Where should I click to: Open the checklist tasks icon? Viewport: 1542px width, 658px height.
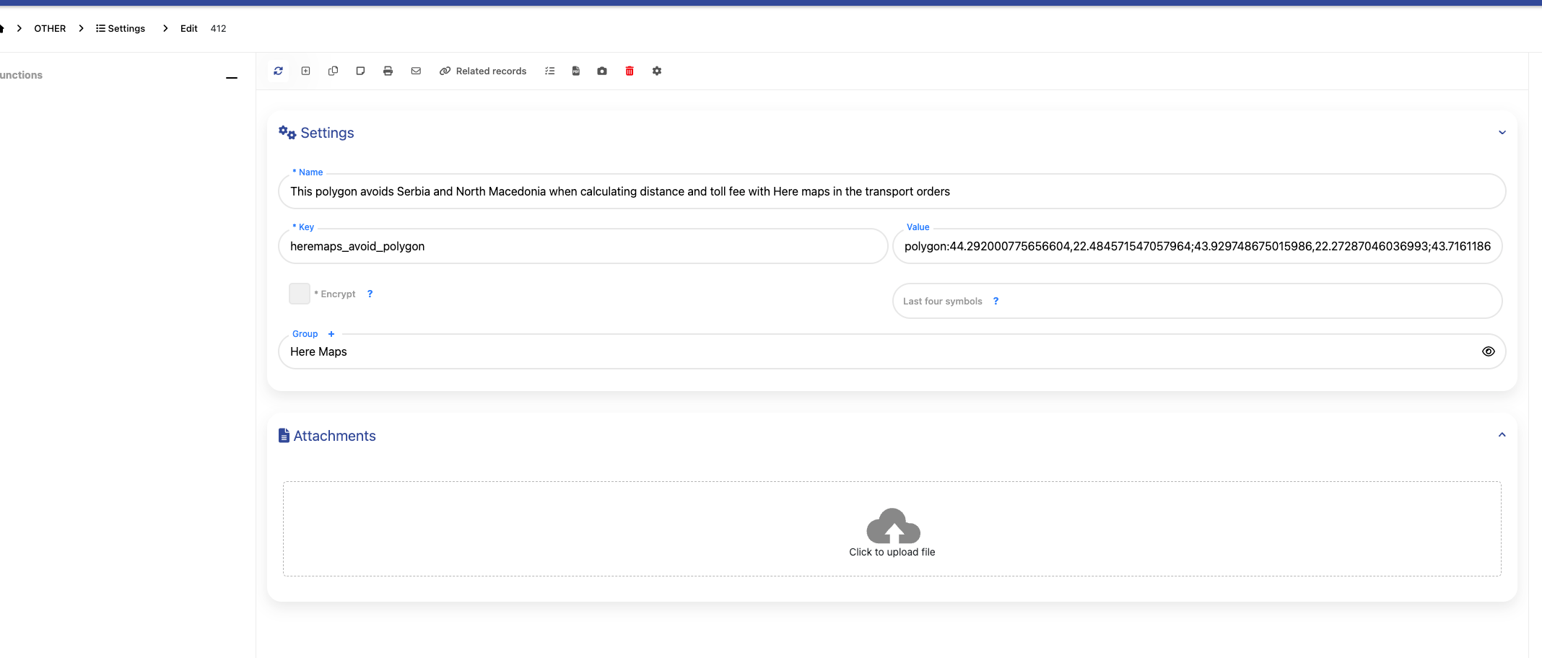coord(549,71)
